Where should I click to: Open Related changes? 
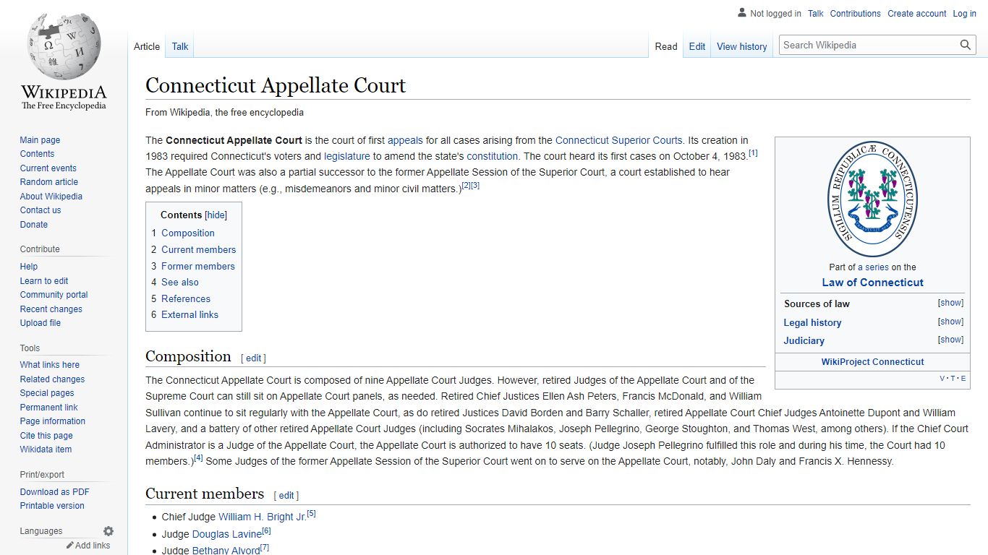click(52, 379)
